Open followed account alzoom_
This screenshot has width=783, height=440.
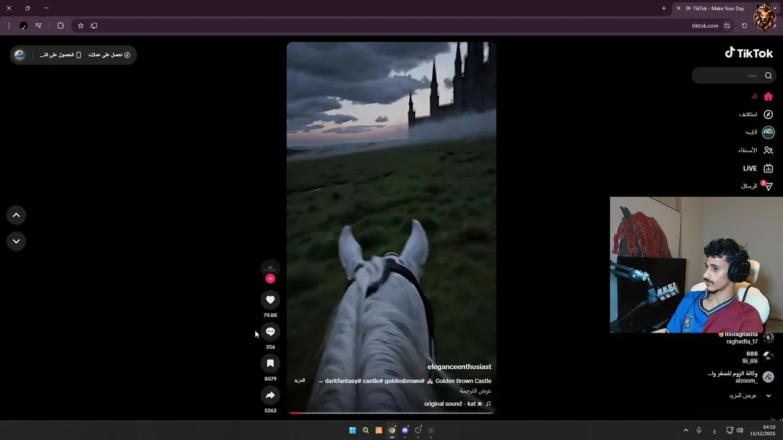(x=741, y=376)
